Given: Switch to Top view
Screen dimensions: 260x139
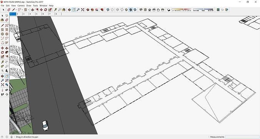Looking at the screenshot, I should [145, 10].
